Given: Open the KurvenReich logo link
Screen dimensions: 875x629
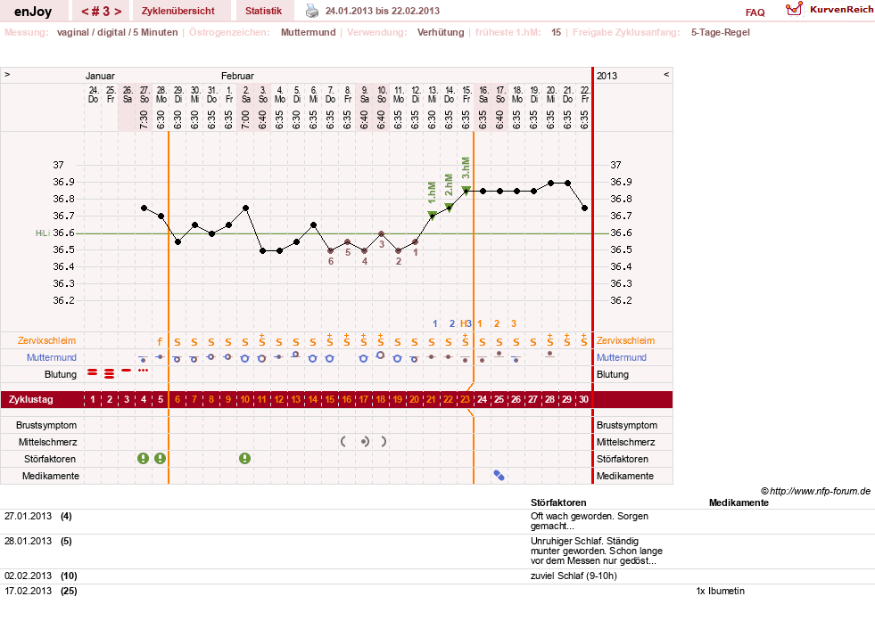Looking at the screenshot, I should point(830,10).
